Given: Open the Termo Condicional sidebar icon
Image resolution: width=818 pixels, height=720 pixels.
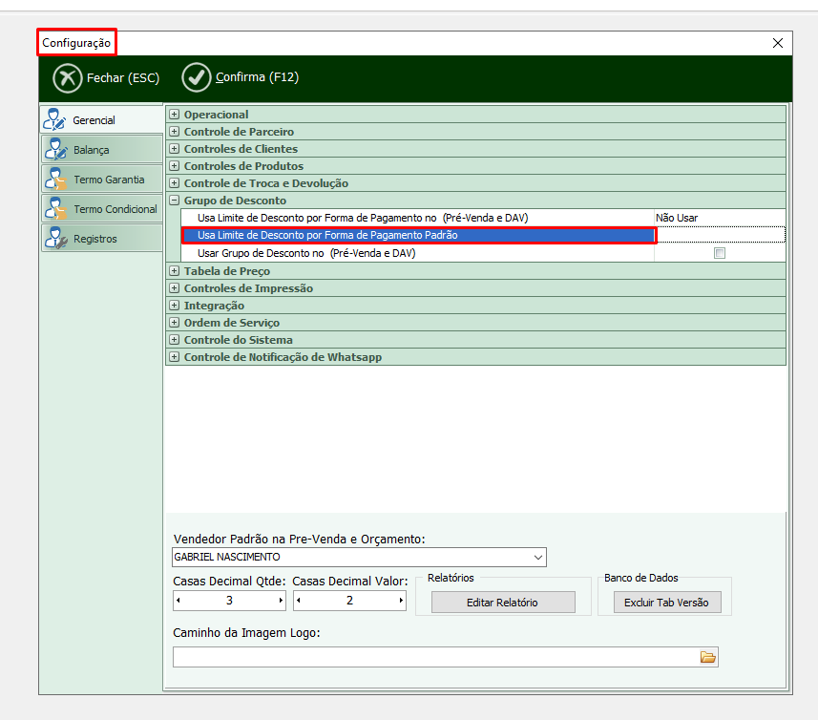Looking at the screenshot, I should 56,209.
